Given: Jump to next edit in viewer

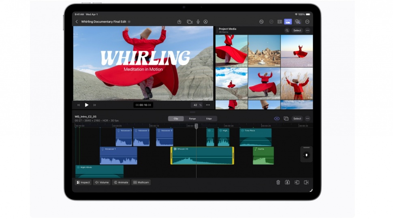Looking at the screenshot, I should pyautogui.click(x=94, y=105).
